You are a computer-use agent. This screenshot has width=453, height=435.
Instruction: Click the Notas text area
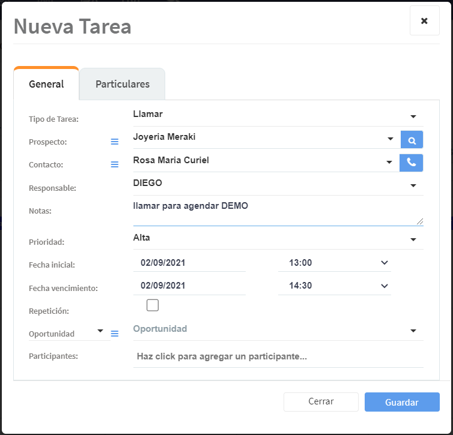(278, 212)
